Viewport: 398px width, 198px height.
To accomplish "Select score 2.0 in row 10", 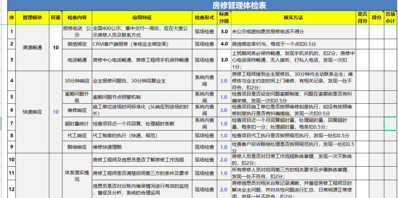I will 224,160.
